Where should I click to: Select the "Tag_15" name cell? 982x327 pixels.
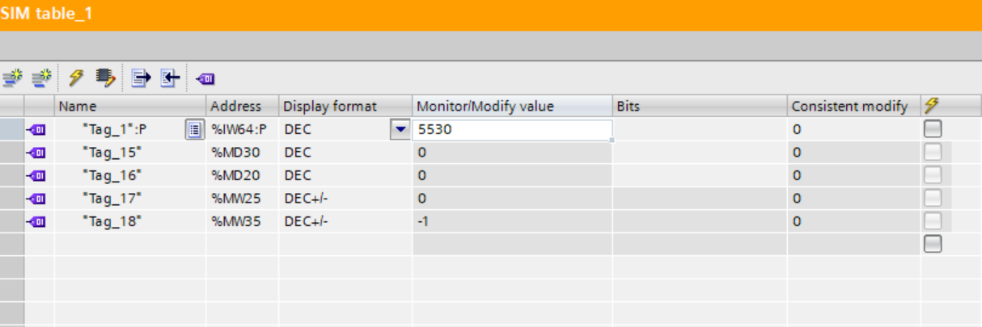click(130, 152)
